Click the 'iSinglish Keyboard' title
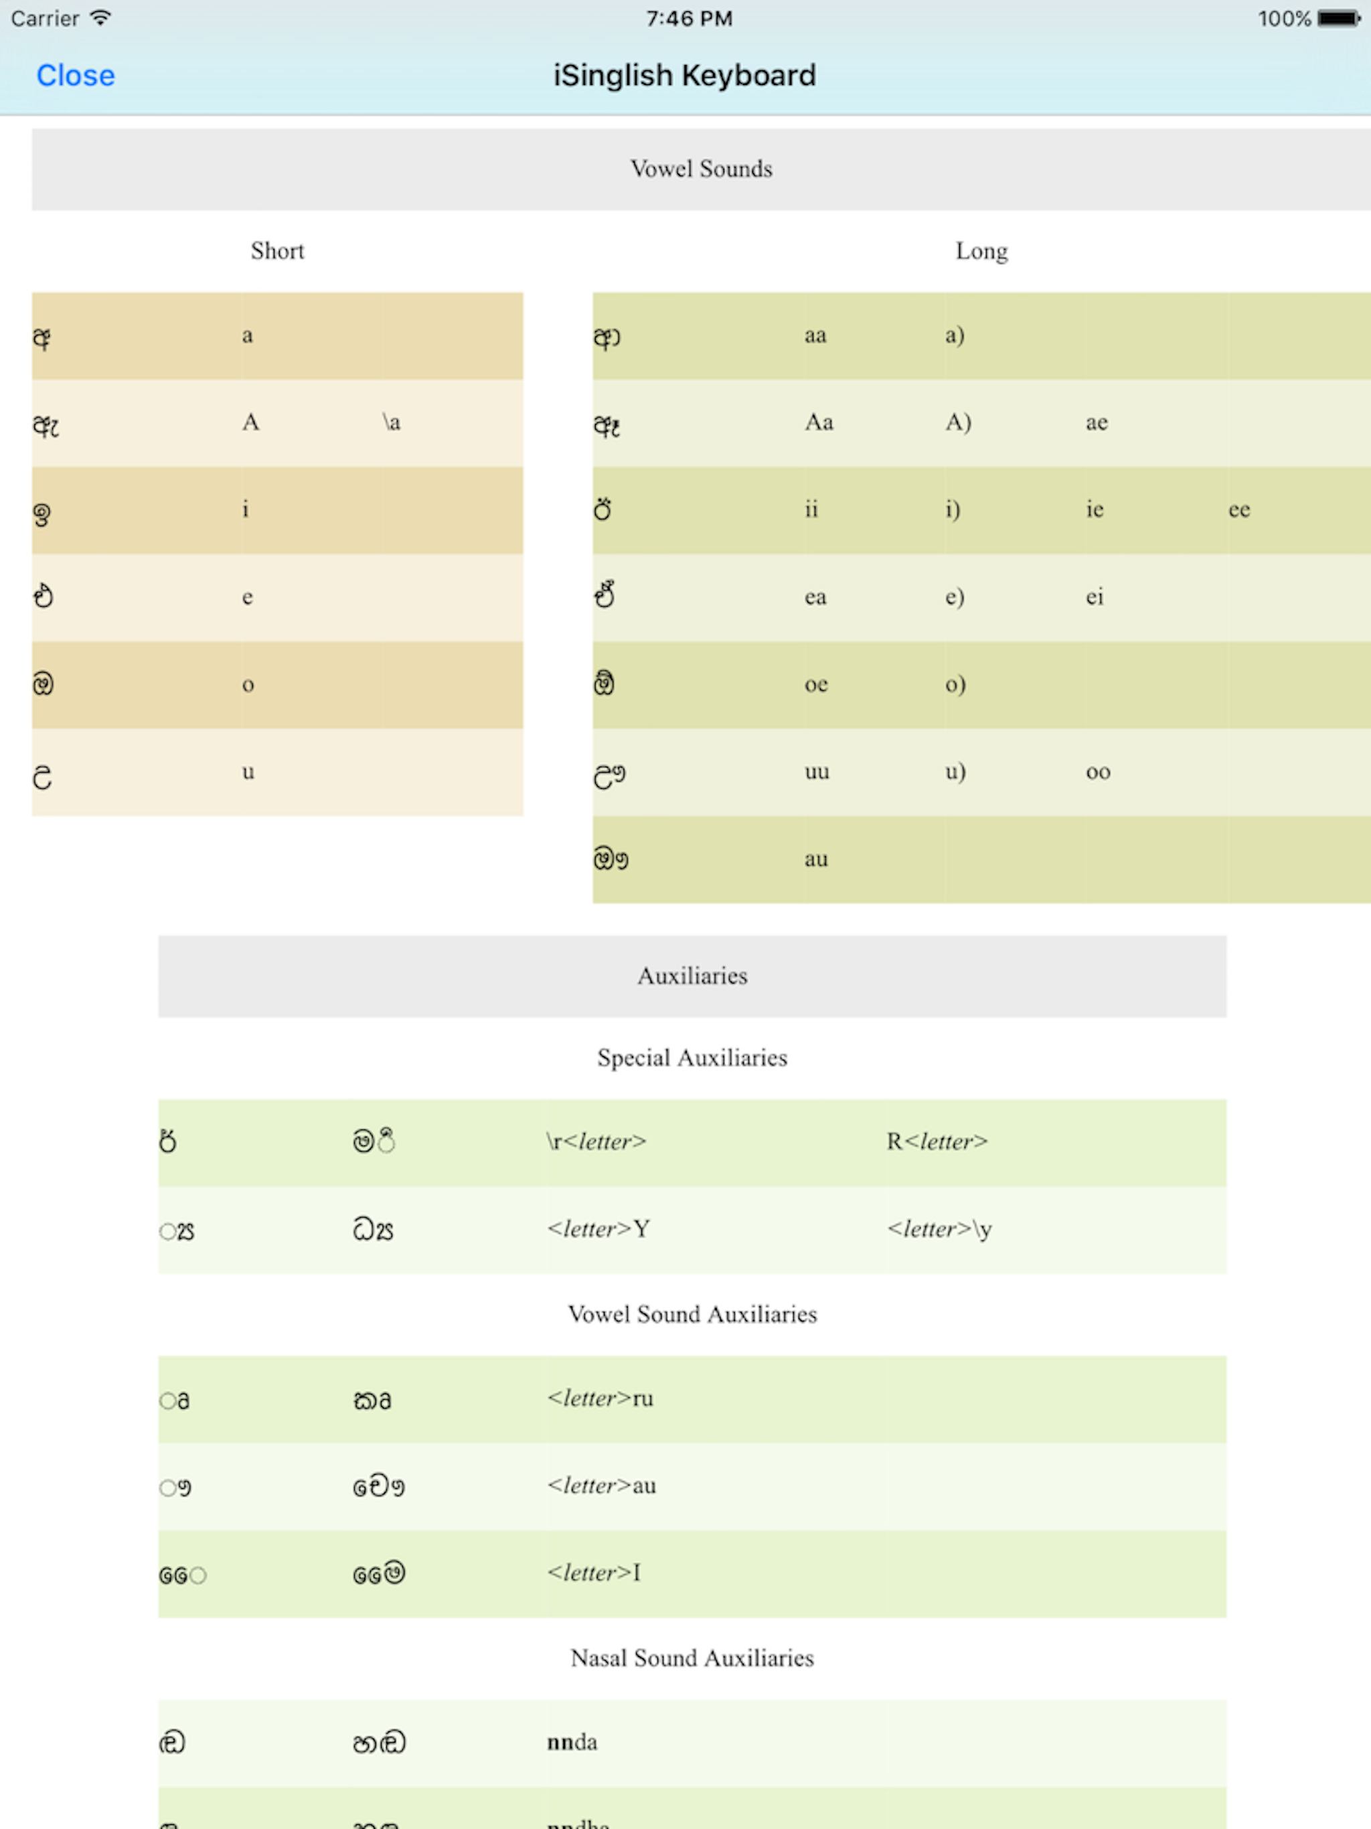1371x1829 pixels. point(685,75)
